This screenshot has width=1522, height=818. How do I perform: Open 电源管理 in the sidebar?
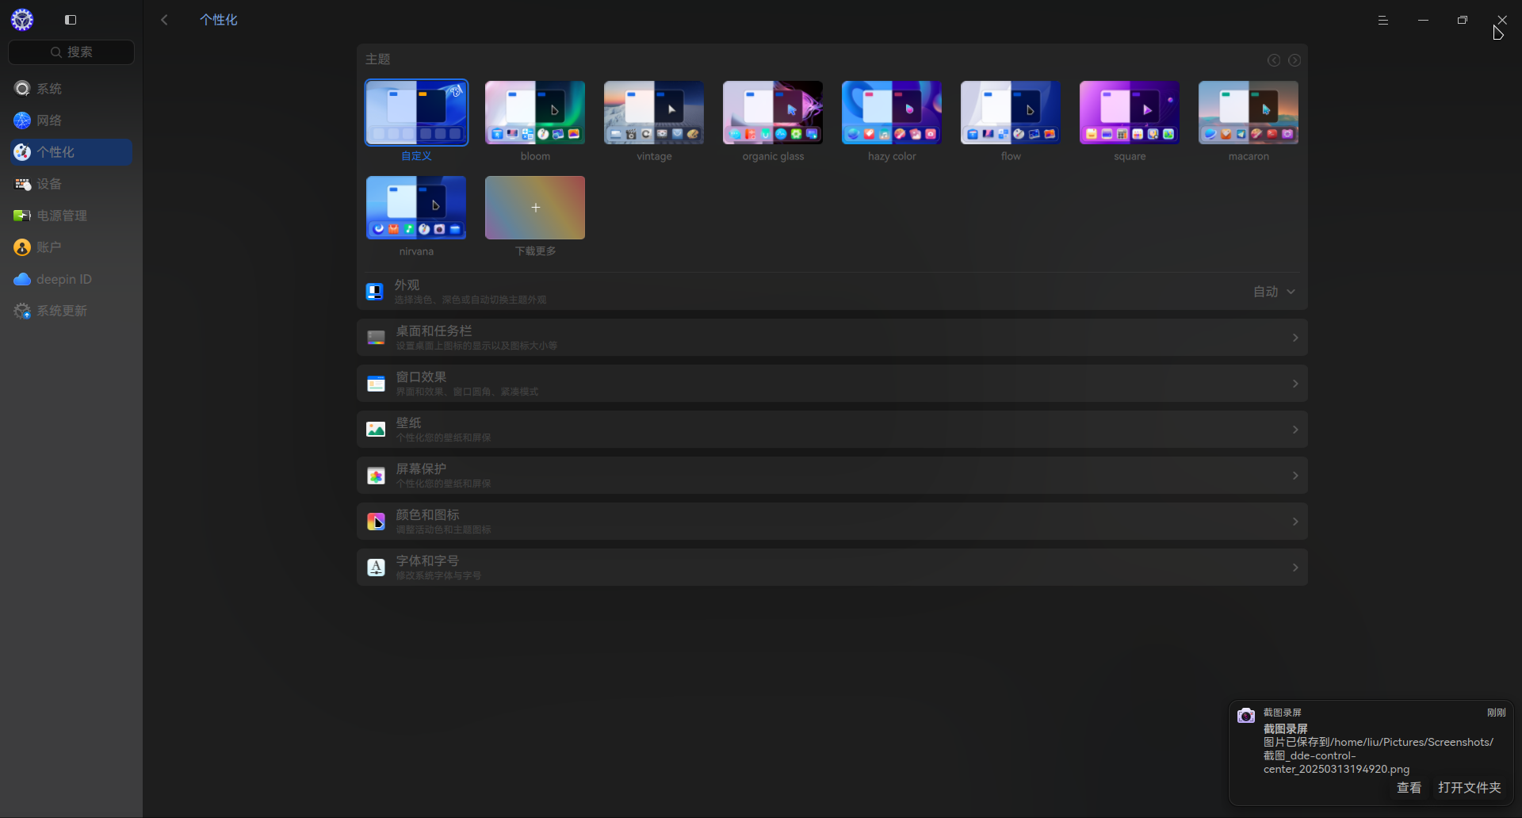tap(71, 216)
